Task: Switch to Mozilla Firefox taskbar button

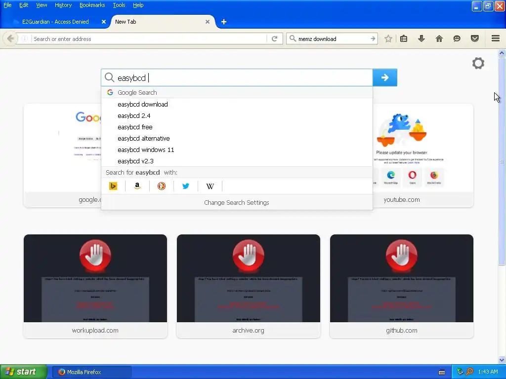Action: pos(91,372)
